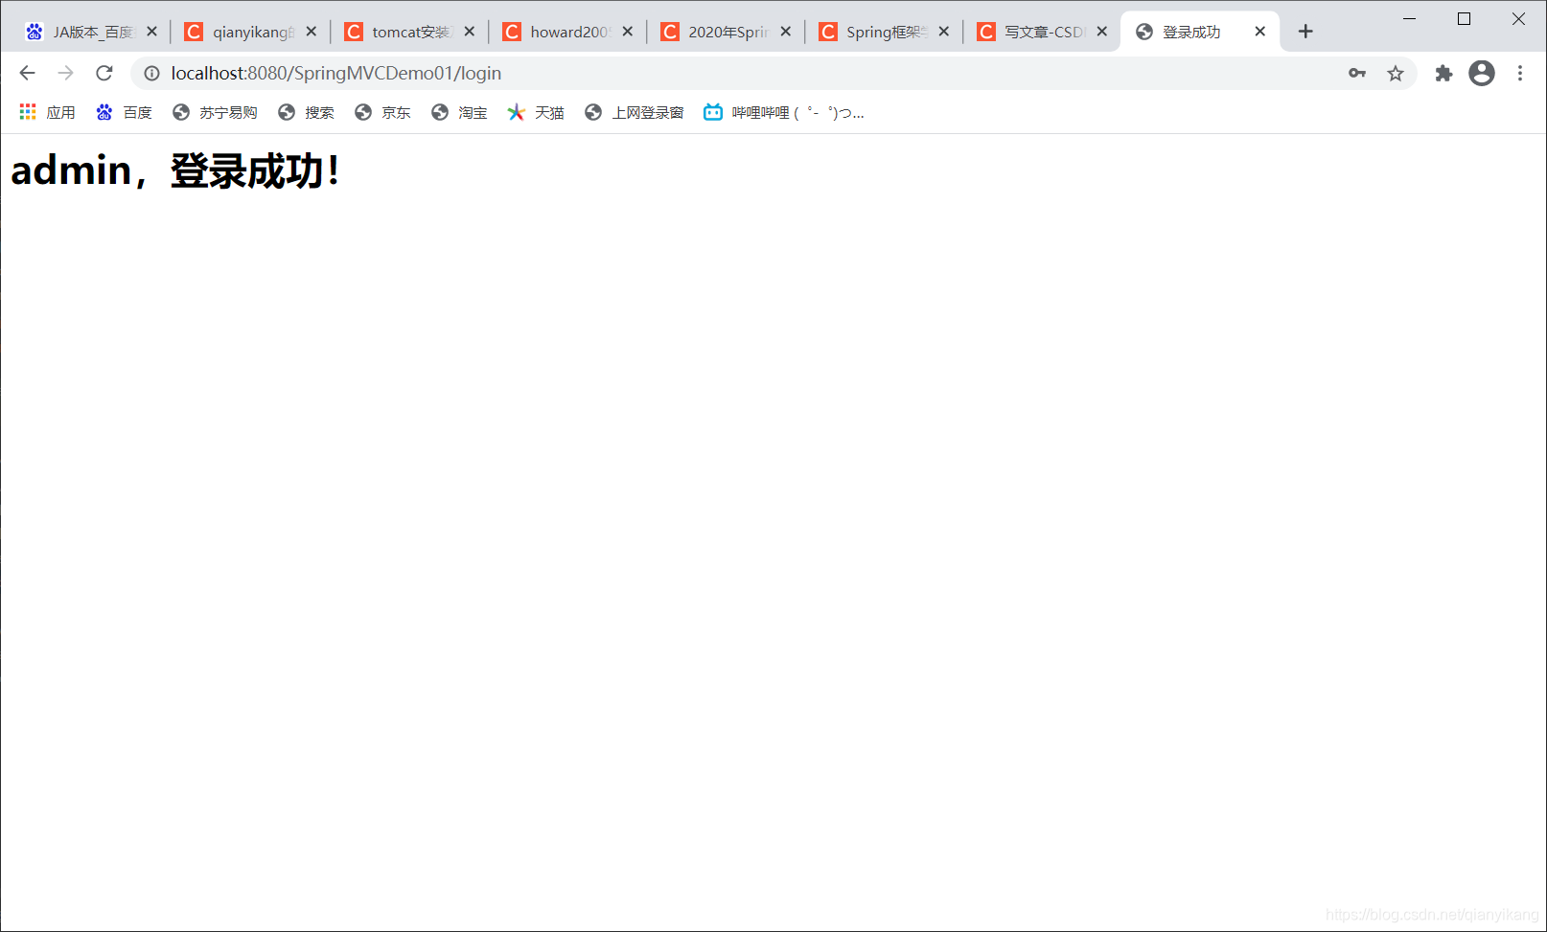Bookmark this page with the star

tap(1396, 73)
